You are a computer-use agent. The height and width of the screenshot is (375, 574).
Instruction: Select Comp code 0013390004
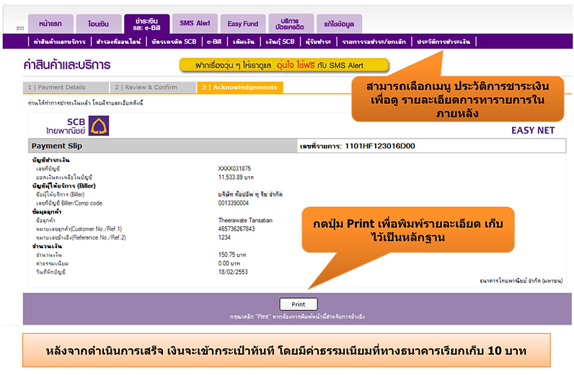point(234,203)
